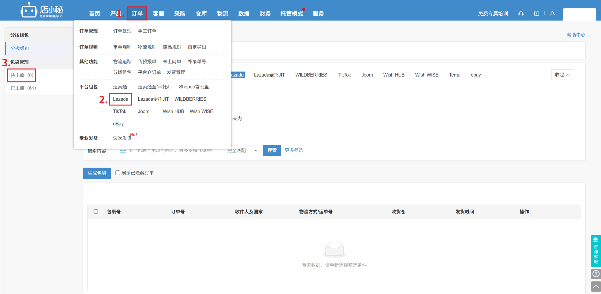The image size is (601, 294).
Task: Expand 更多筛选 filter options
Action: click(294, 150)
